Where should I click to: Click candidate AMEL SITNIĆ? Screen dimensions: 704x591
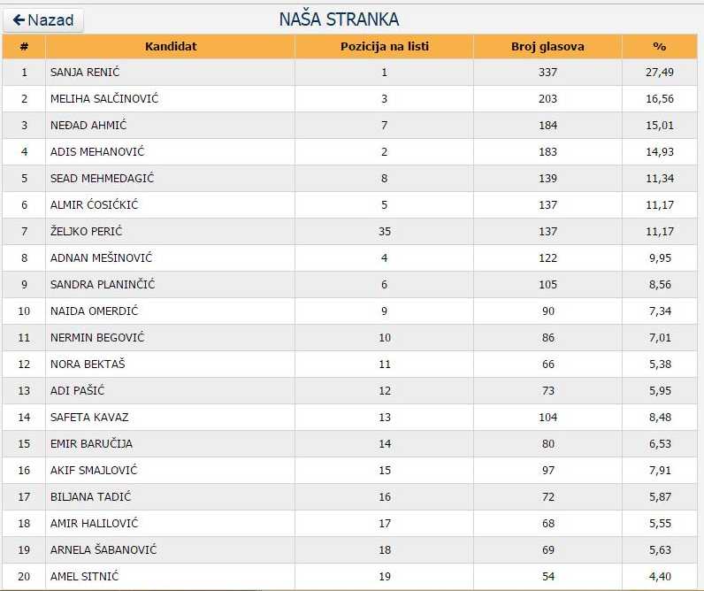[84, 577]
